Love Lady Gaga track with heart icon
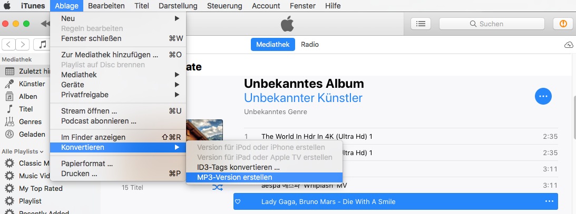576x214 pixels. (x=238, y=201)
